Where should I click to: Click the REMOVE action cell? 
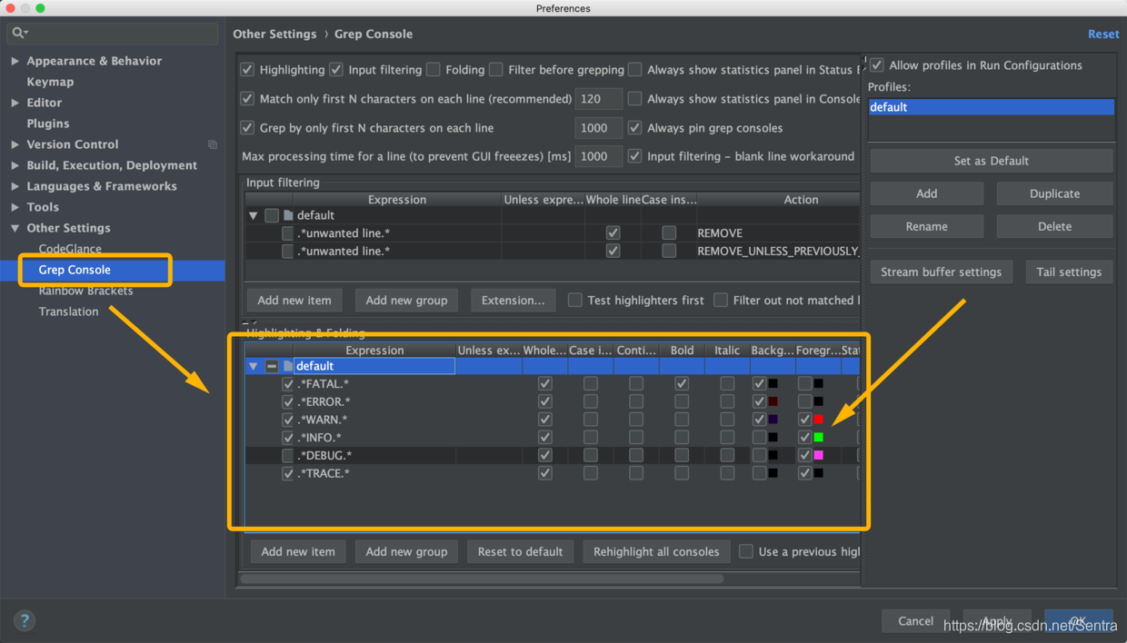(778, 233)
